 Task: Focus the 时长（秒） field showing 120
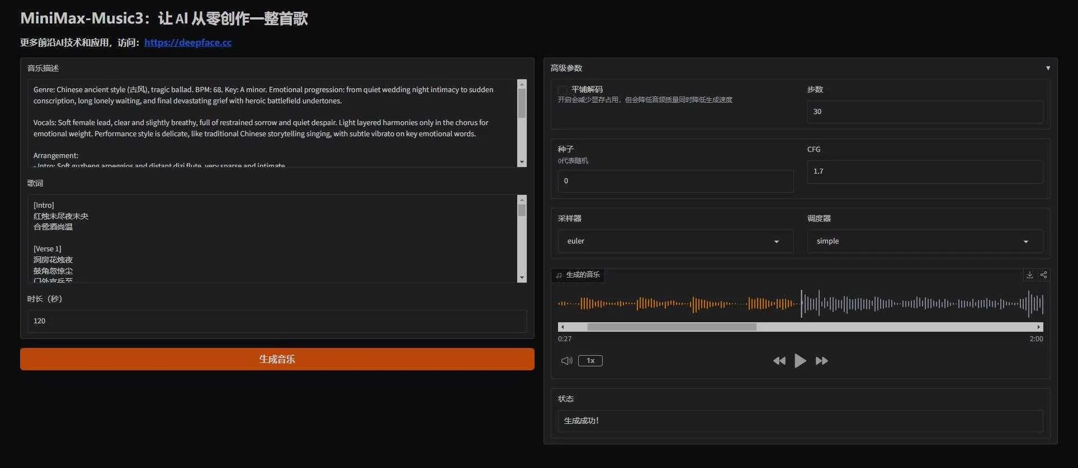point(277,321)
